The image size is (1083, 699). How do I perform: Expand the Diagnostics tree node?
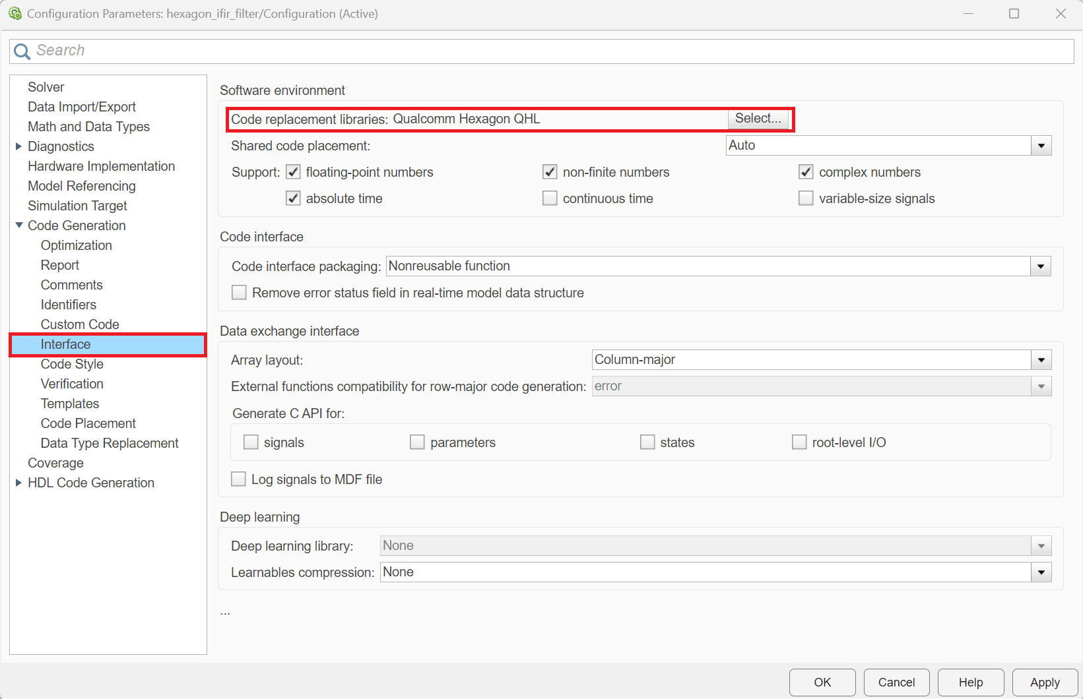click(x=18, y=146)
